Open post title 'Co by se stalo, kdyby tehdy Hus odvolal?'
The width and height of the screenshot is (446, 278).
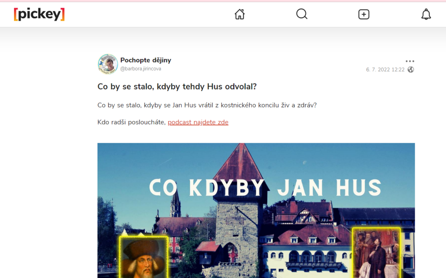177,87
